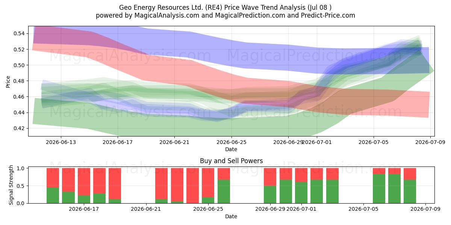Click the 'powered by MagicalAnalysis.com' subtitle line

pyautogui.click(x=225, y=15)
